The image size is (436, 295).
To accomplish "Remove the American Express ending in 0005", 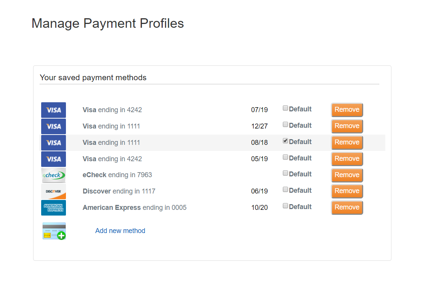I will point(347,208).
